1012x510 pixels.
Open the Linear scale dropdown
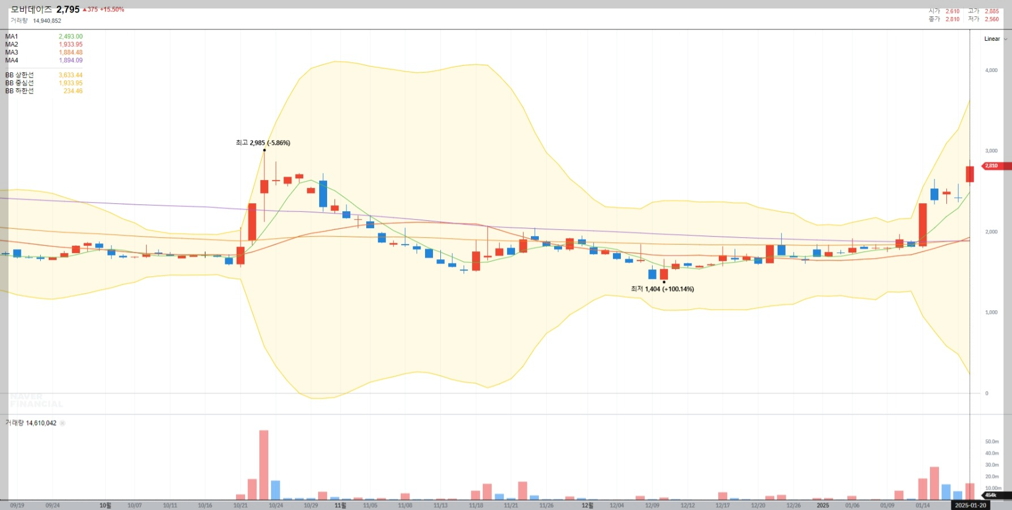coord(996,39)
